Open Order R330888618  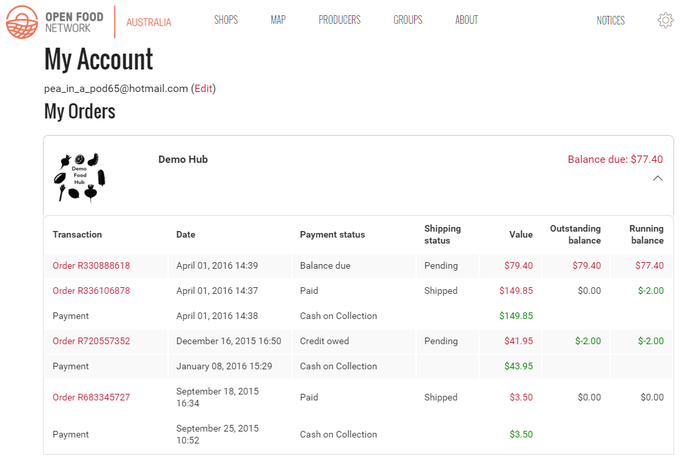click(x=91, y=265)
